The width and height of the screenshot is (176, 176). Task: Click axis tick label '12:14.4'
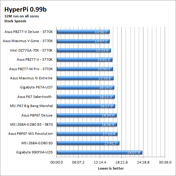[100, 162]
